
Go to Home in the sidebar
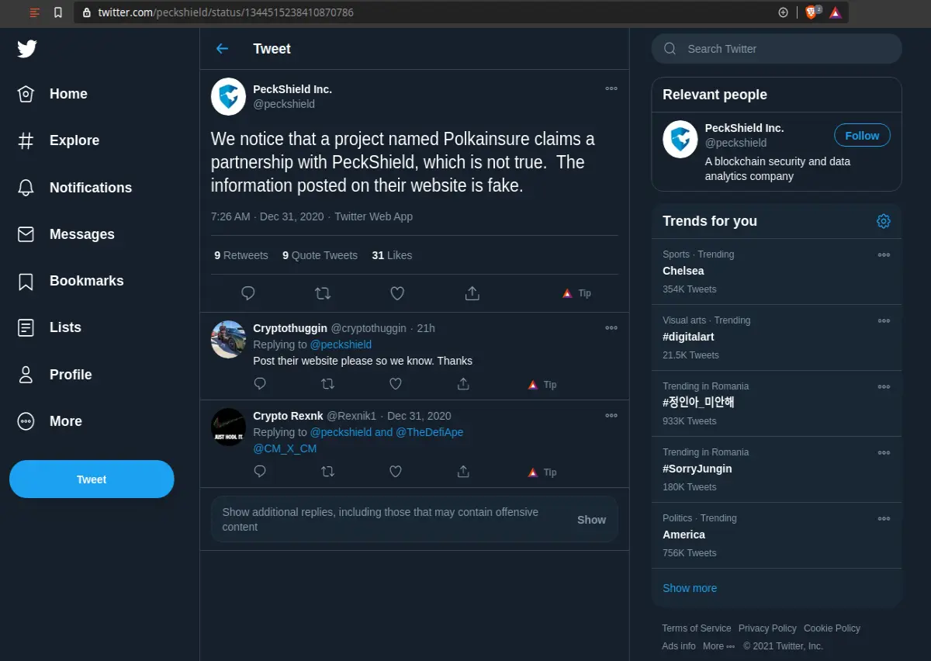(x=52, y=94)
